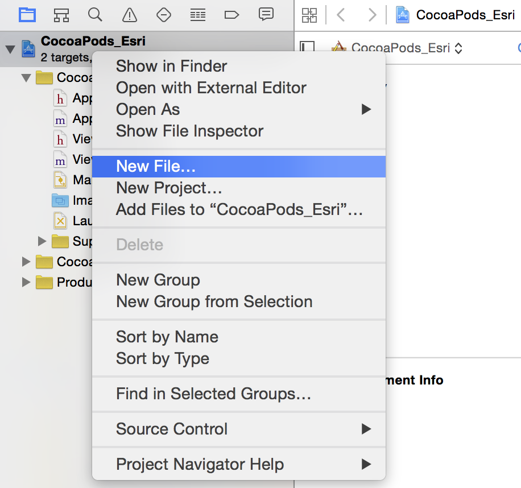Screen dimensions: 521x488
Task: Open the Source Control submenu
Action: (239, 429)
